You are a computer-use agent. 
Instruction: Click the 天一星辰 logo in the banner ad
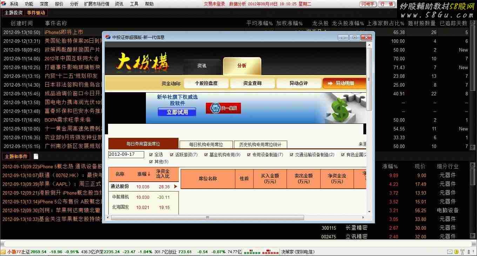(x=223, y=108)
